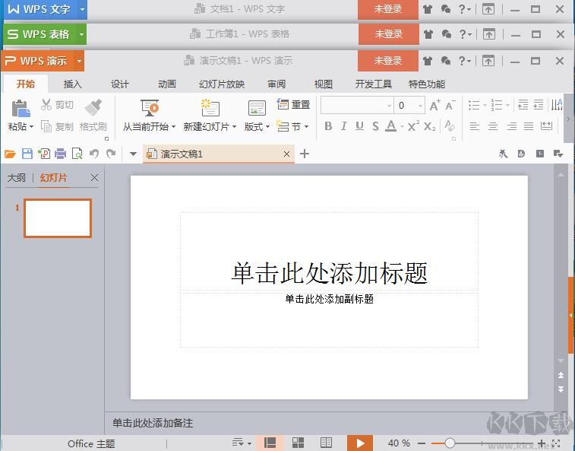Click the export to PDF icon
The height and width of the screenshot is (451, 575).
44,154
